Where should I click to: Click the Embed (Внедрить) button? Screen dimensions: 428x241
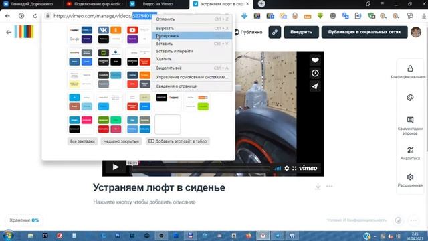[301, 32]
